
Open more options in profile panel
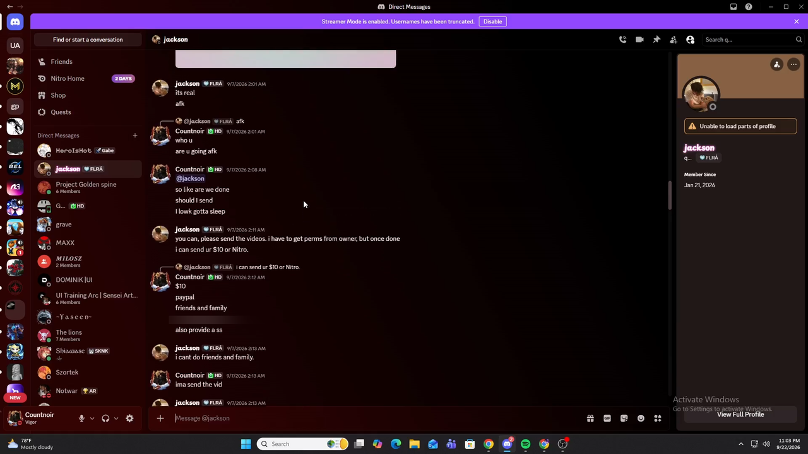coord(793,64)
